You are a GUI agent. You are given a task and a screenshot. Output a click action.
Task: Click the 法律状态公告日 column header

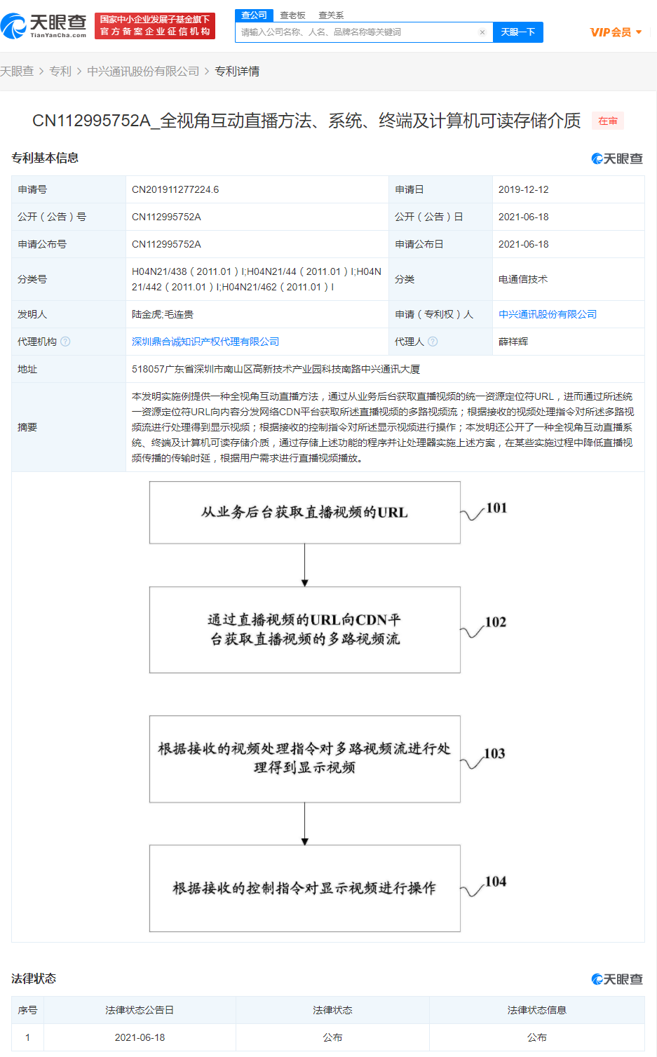point(140,1010)
